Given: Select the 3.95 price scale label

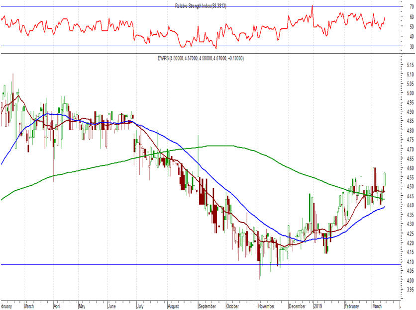Looking at the screenshot, I should click(410, 290).
